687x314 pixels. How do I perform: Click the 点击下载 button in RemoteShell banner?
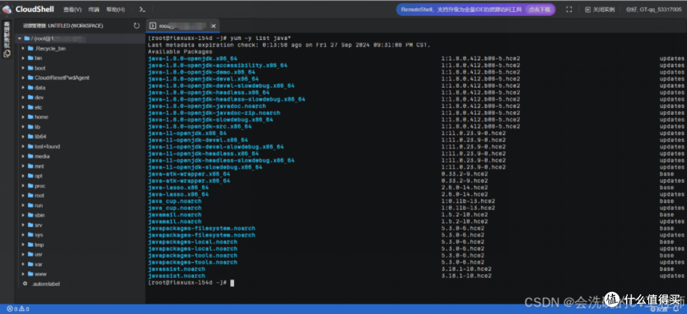click(539, 9)
